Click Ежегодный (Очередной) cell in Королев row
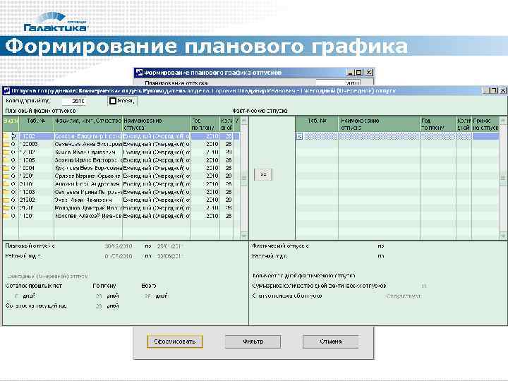 (156, 216)
